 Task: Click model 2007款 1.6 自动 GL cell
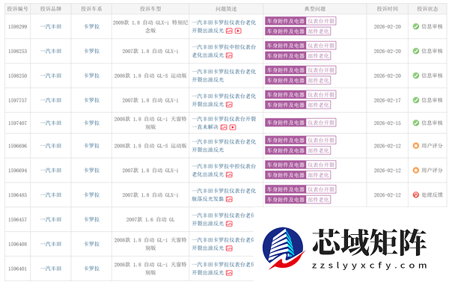(150, 220)
